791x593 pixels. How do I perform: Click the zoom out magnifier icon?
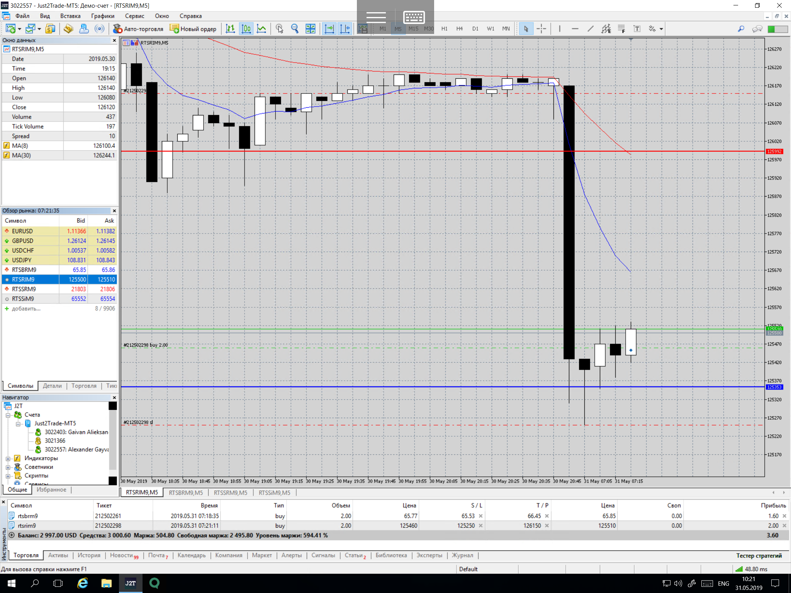click(295, 29)
